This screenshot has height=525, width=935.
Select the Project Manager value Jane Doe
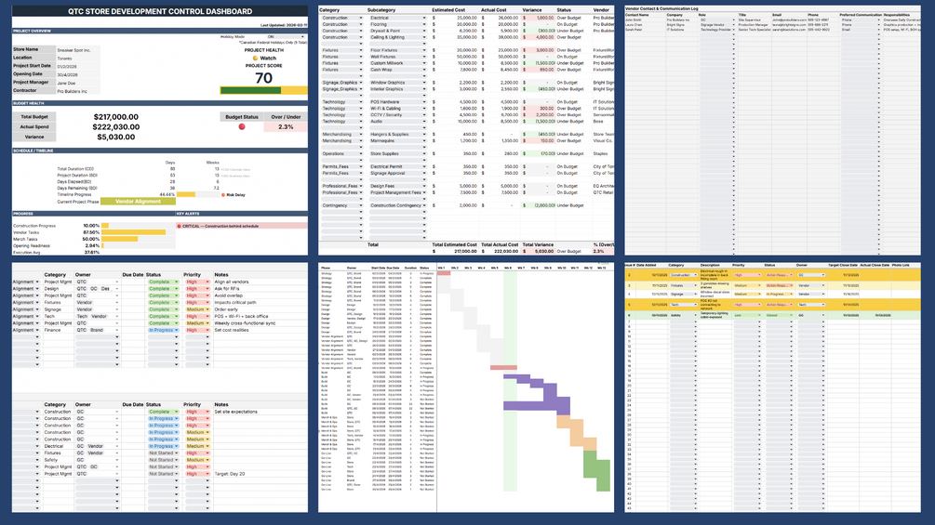point(78,84)
